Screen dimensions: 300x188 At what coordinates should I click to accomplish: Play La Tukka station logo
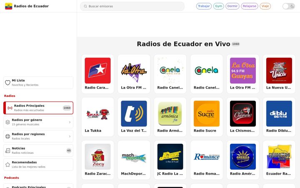click(x=97, y=114)
